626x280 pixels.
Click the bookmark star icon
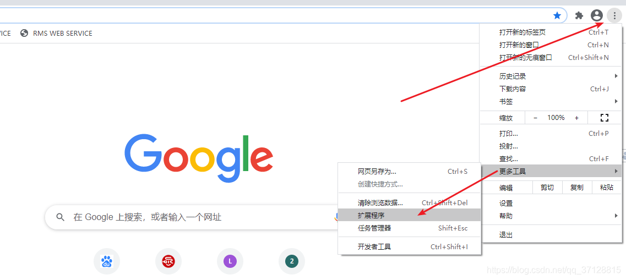click(x=557, y=15)
